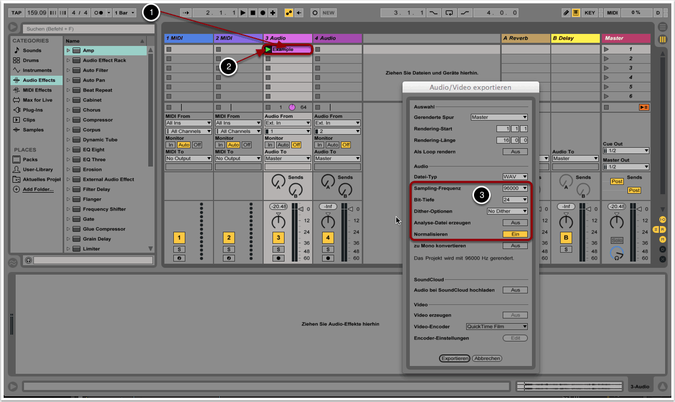675x402 pixels.
Task: Click the Stop All Clips button on Master
Action: point(644,107)
